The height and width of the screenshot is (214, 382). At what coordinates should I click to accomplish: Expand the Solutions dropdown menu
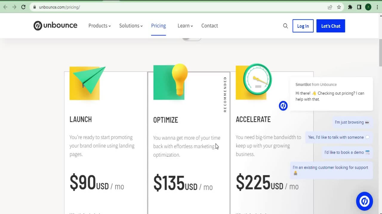click(x=131, y=26)
